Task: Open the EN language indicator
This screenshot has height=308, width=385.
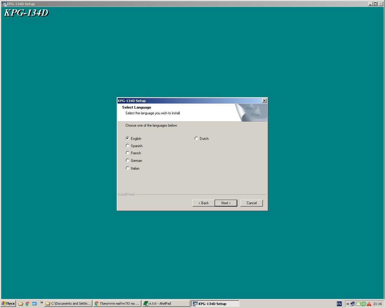Action: 339,304
